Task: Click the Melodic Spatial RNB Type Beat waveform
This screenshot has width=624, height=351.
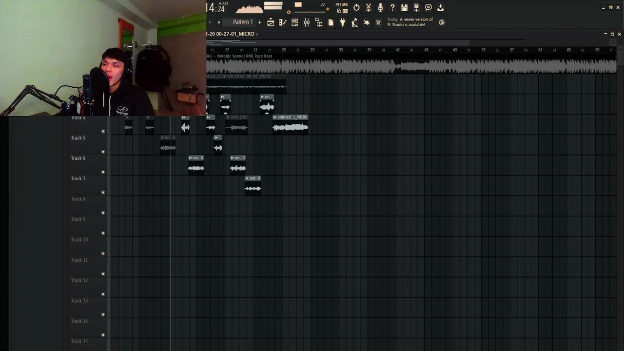Action: point(411,66)
